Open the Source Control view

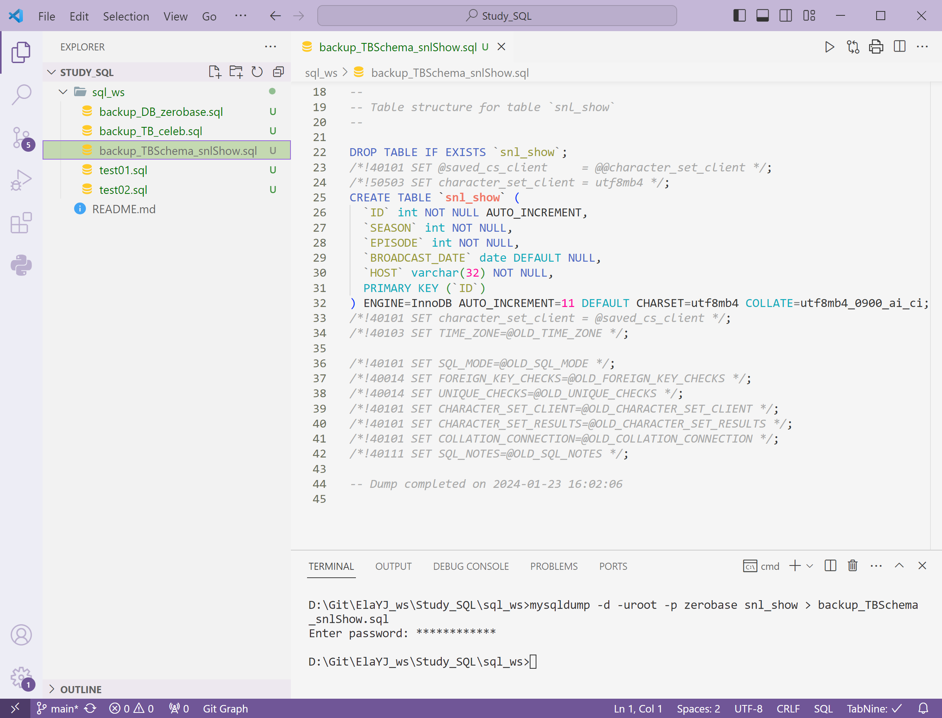pyautogui.click(x=21, y=138)
